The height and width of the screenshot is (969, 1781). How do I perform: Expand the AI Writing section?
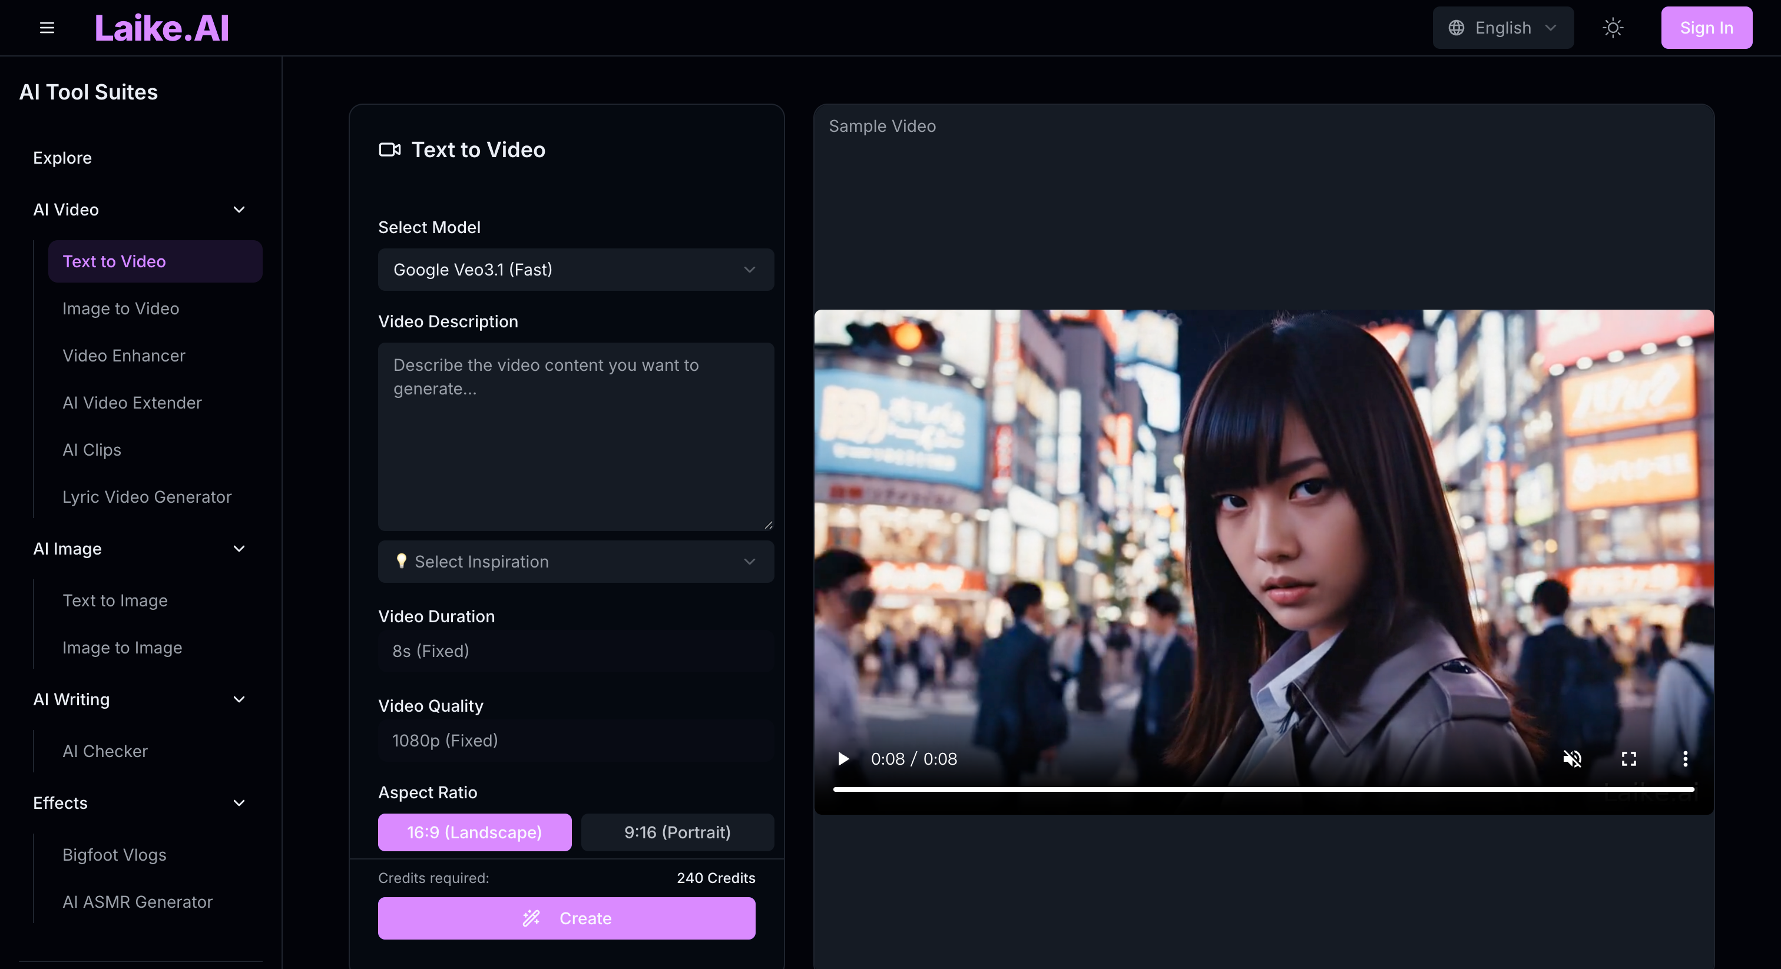pyautogui.click(x=239, y=699)
